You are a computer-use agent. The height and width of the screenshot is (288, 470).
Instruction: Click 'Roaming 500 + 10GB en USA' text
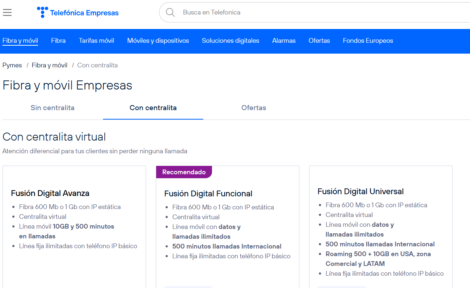click(378, 259)
